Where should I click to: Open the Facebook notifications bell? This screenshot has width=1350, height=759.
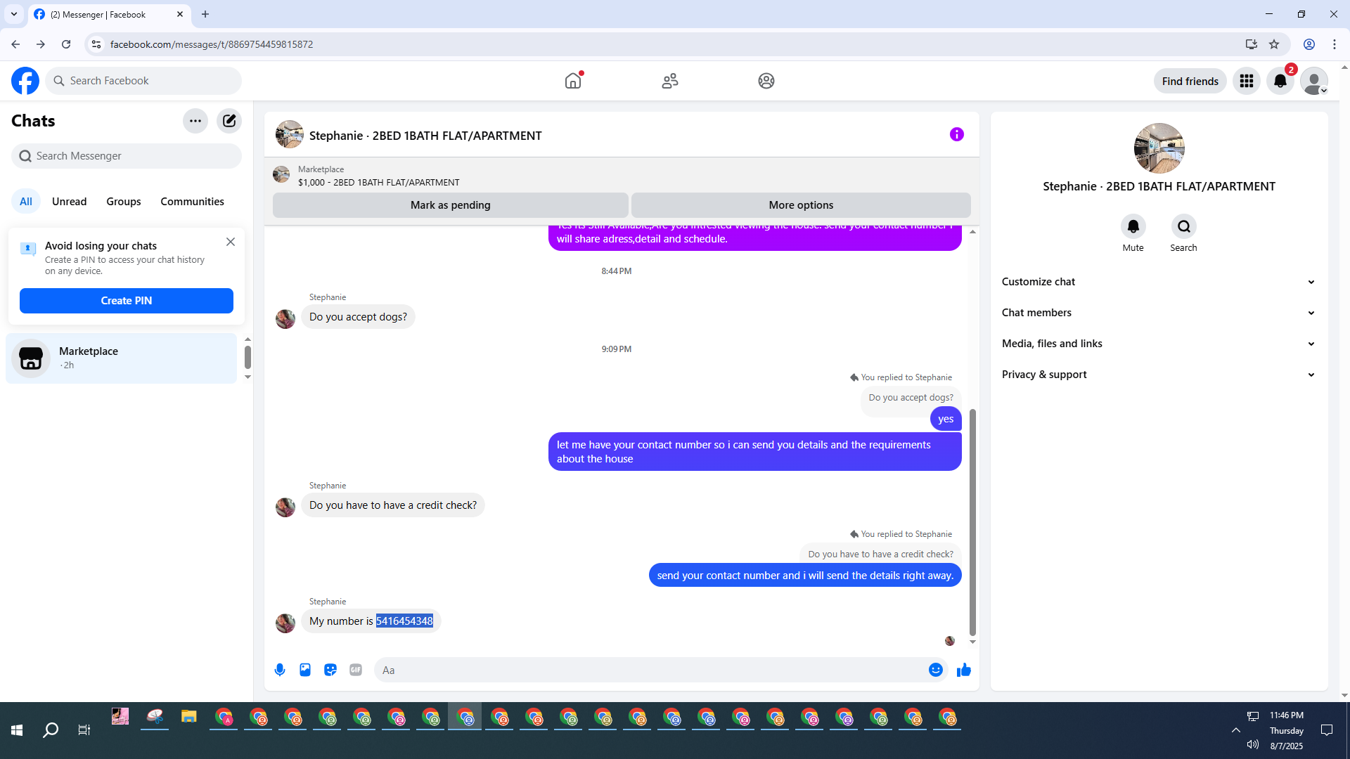tap(1280, 81)
